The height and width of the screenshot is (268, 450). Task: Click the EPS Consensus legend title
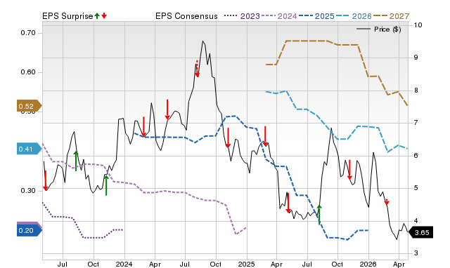click(x=186, y=16)
